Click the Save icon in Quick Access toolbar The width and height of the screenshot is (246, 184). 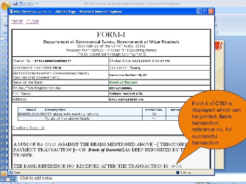click(x=15, y=3)
